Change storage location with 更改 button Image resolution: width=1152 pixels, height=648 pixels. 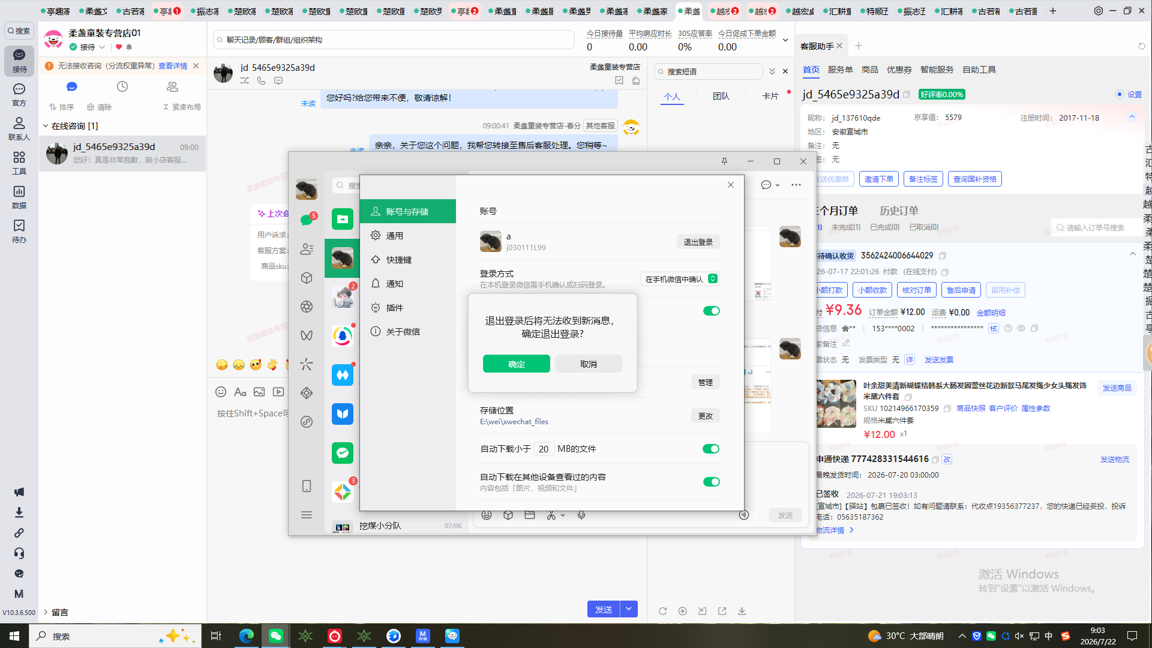(706, 416)
